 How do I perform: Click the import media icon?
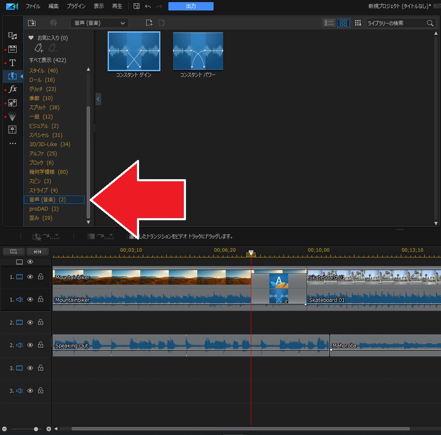pos(32,23)
